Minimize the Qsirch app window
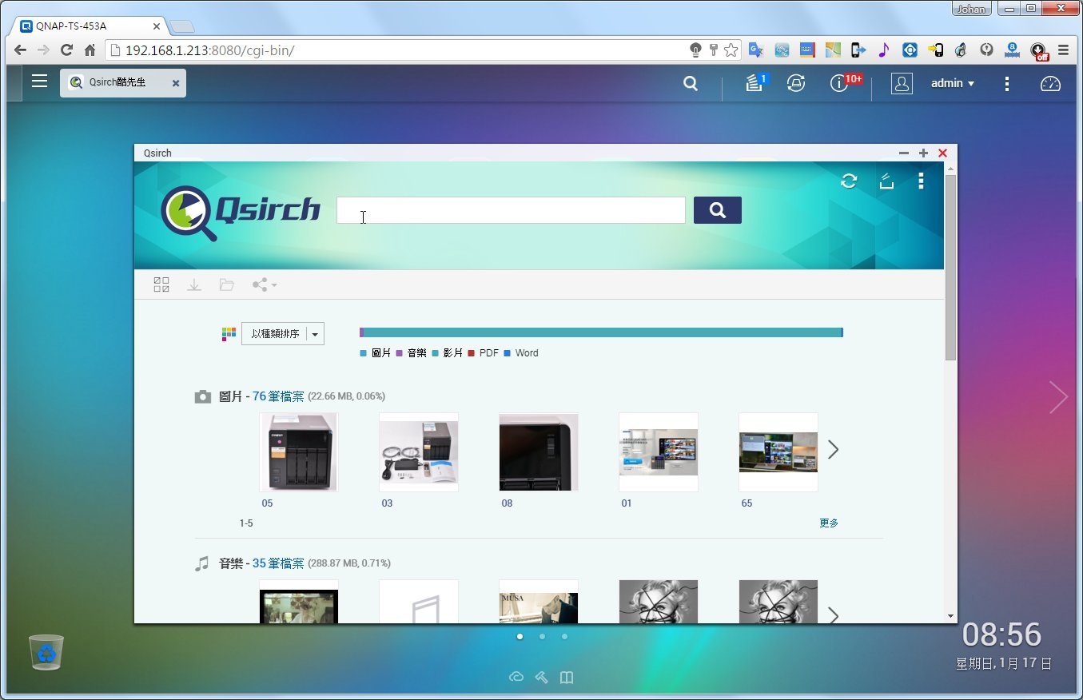 pos(904,153)
